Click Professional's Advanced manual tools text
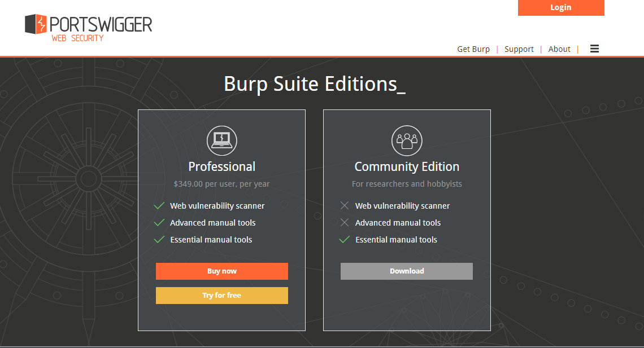The image size is (644, 348). 213,223
